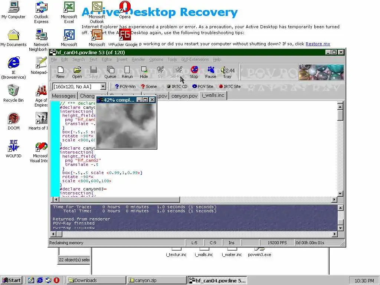Click the Start button

(12, 281)
